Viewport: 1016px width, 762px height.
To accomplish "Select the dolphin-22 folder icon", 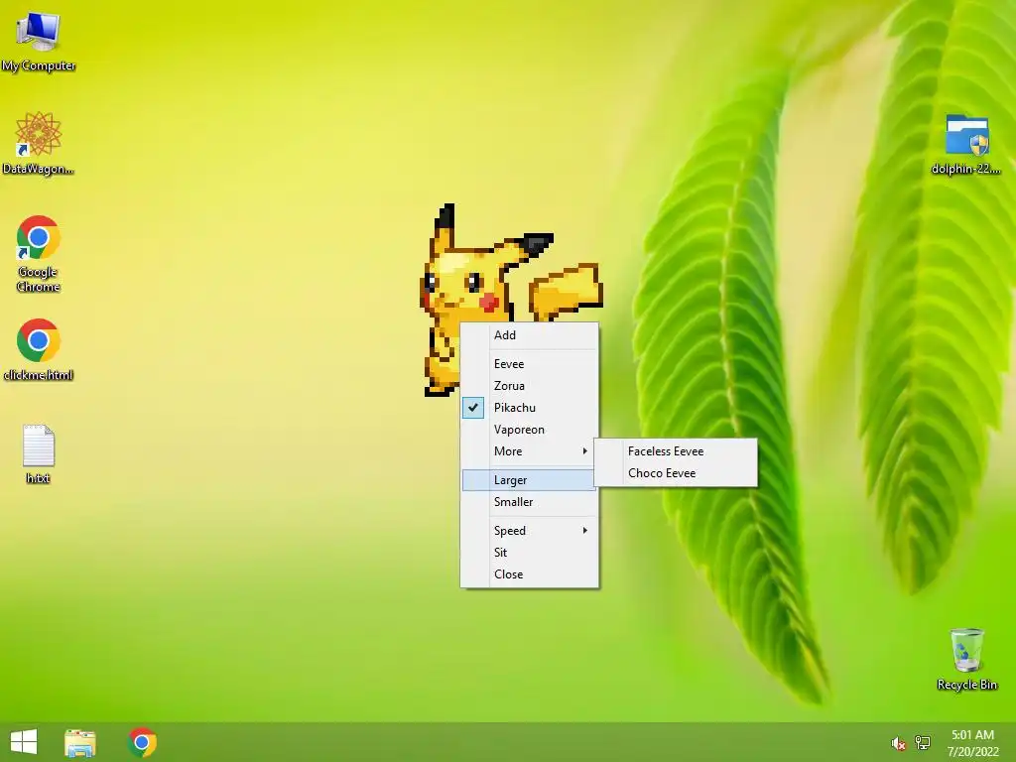I will [x=966, y=144].
